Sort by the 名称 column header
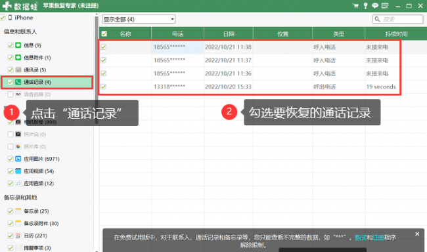Image resolution: width=427 pixels, height=252 pixels. pyautogui.click(x=125, y=33)
